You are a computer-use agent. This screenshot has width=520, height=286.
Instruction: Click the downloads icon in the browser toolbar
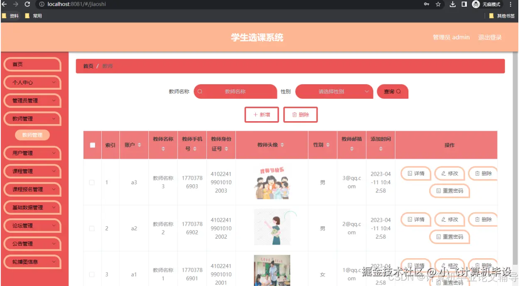(453, 5)
